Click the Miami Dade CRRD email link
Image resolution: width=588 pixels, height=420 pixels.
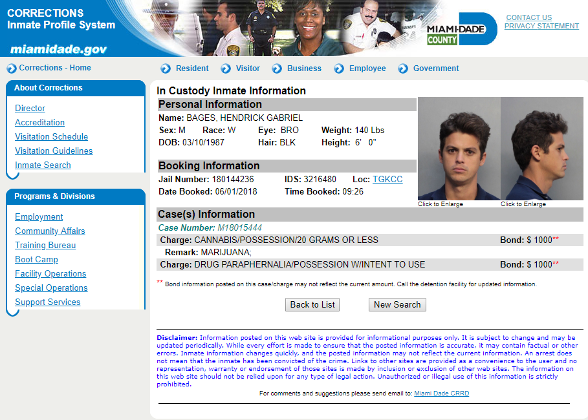pyautogui.click(x=441, y=394)
